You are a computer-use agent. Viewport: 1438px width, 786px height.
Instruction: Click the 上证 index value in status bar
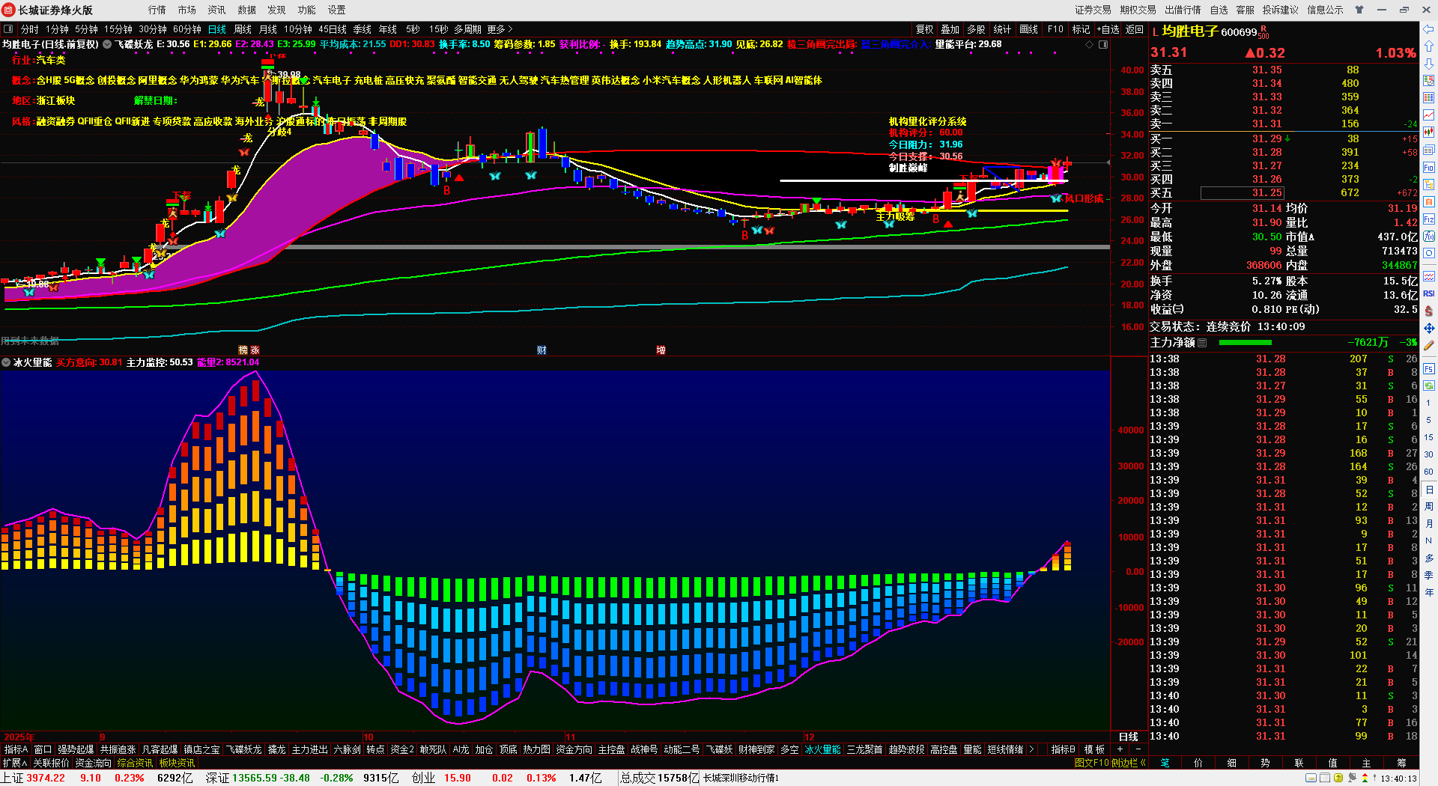coord(46,779)
